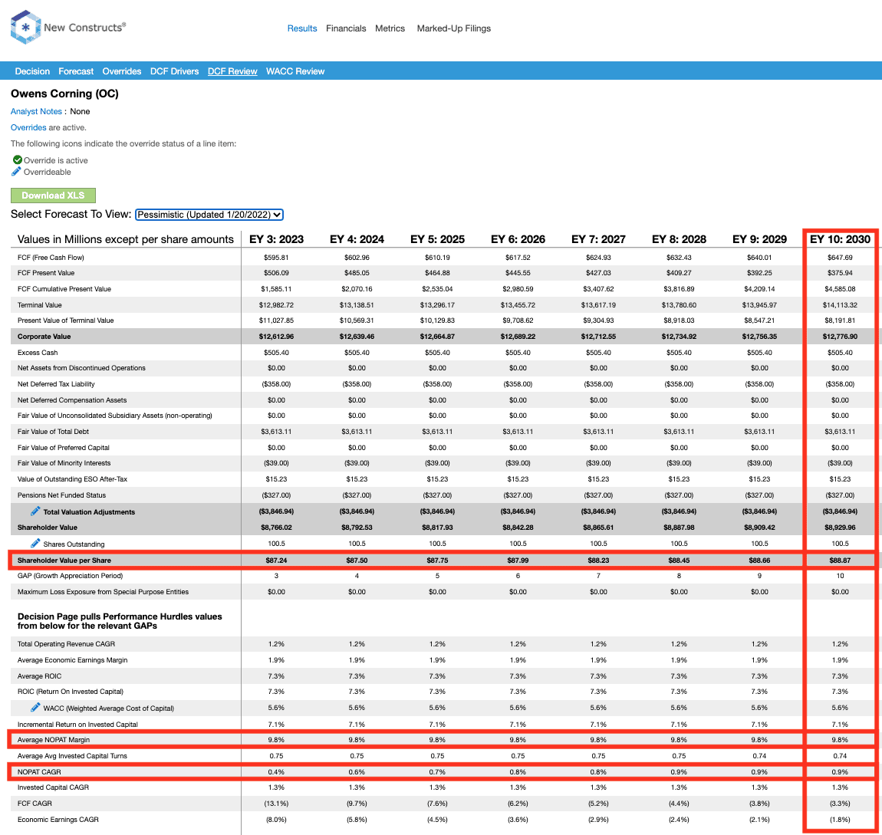Click FCF value $595.81 for 2023
This screenshot has width=882, height=835.
pos(276,258)
